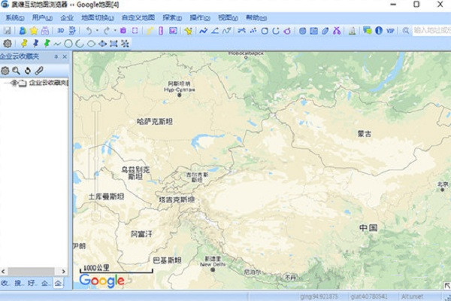Screen dimensions: 451x301
Task: Toggle the 3D view button
Action: [x=59, y=31]
